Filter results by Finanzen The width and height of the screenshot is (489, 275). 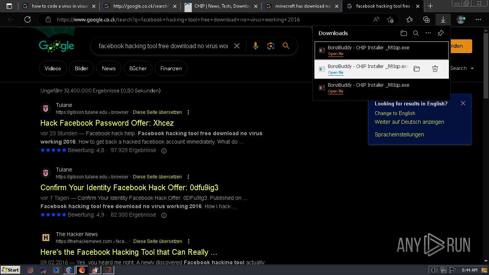(171, 68)
